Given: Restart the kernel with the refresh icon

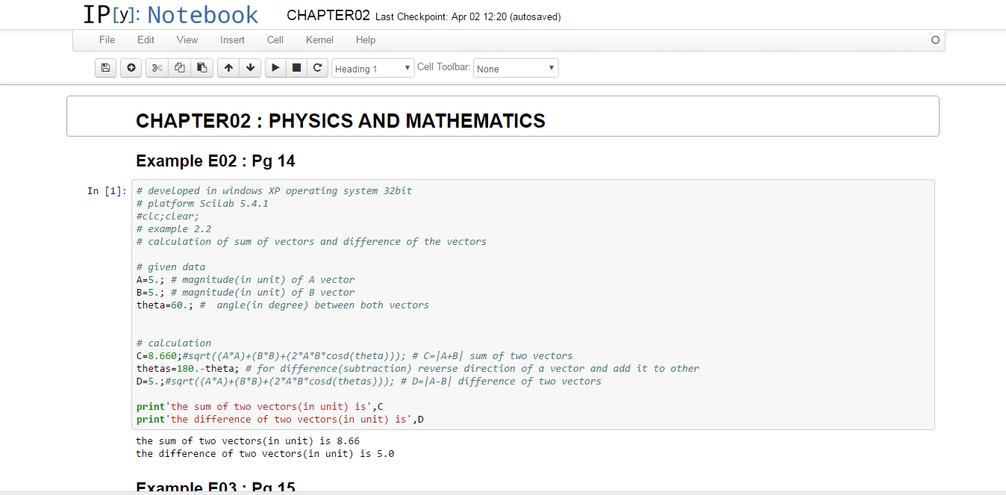Looking at the screenshot, I should click(317, 68).
